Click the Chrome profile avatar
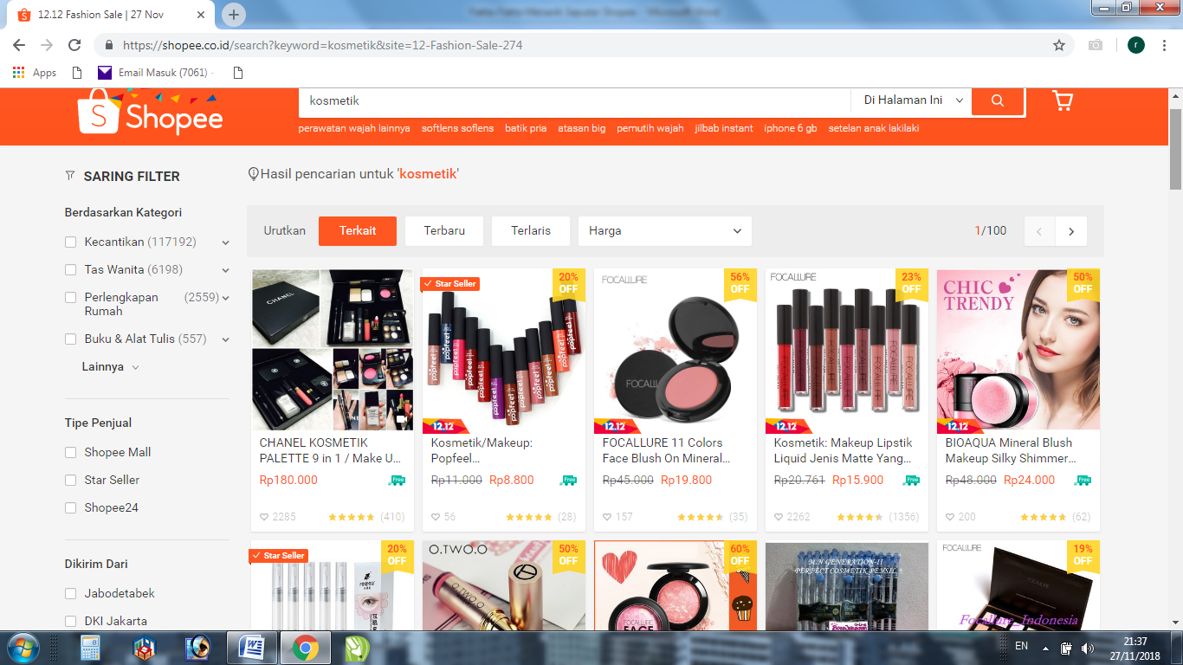Image resolution: width=1183 pixels, height=665 pixels. (x=1136, y=45)
